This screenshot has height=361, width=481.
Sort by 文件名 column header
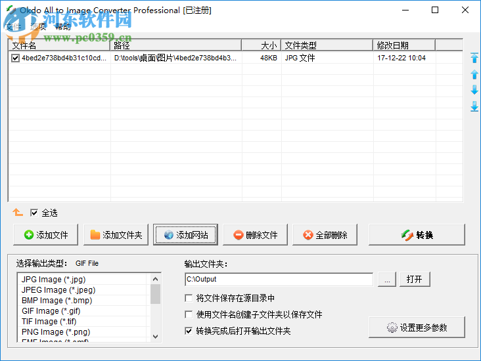[59, 45]
